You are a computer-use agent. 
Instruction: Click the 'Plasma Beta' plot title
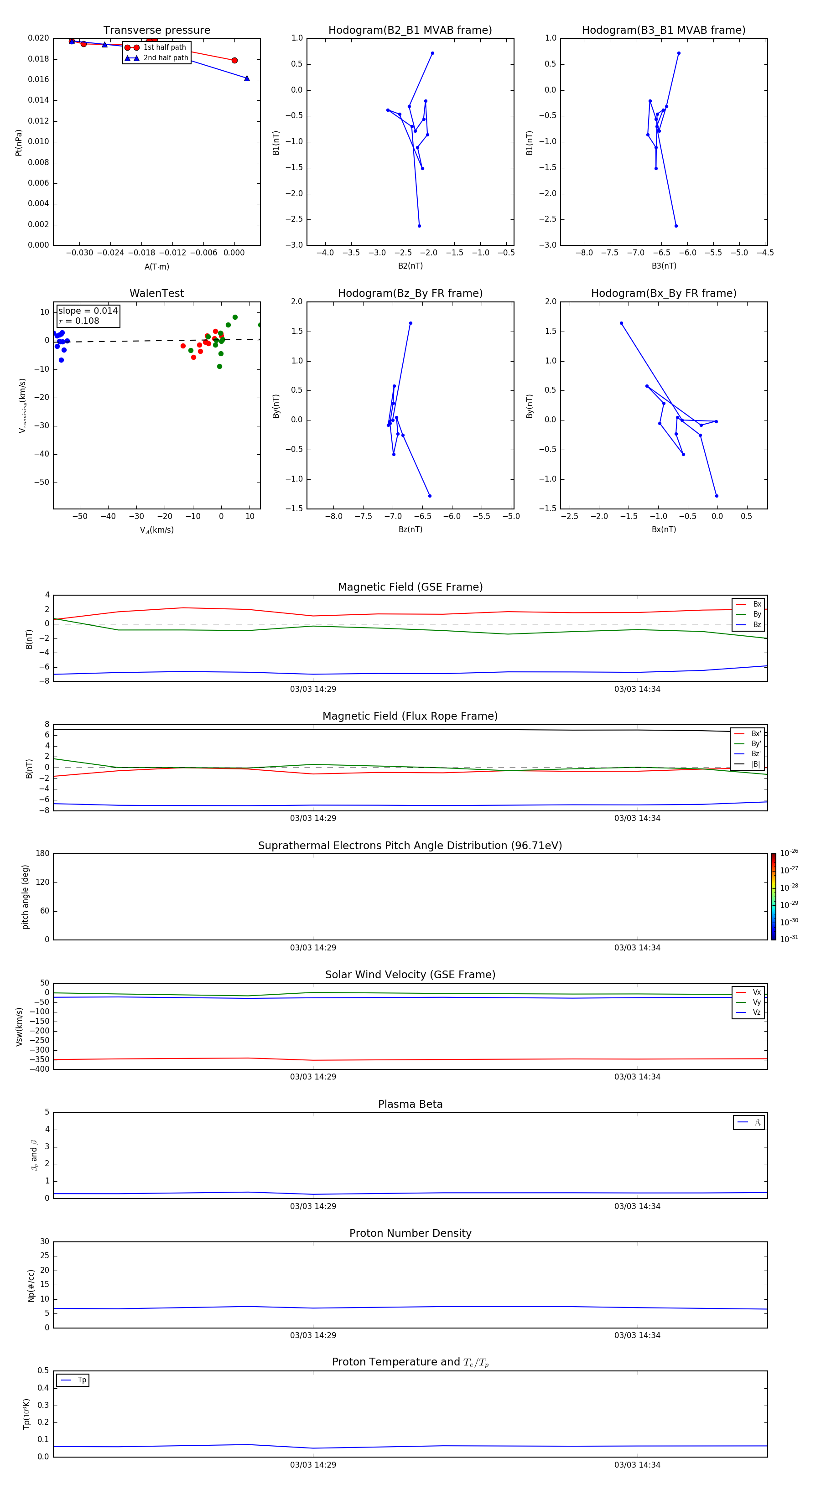[410, 1104]
